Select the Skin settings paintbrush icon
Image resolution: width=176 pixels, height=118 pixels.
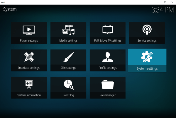(x=68, y=57)
